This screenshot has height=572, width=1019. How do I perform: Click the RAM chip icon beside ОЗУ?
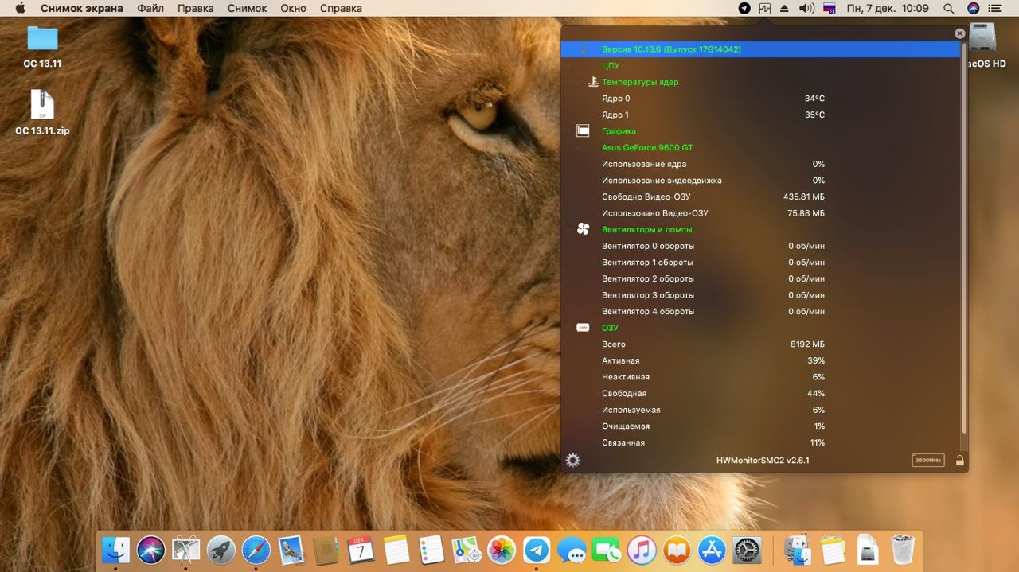[583, 328]
